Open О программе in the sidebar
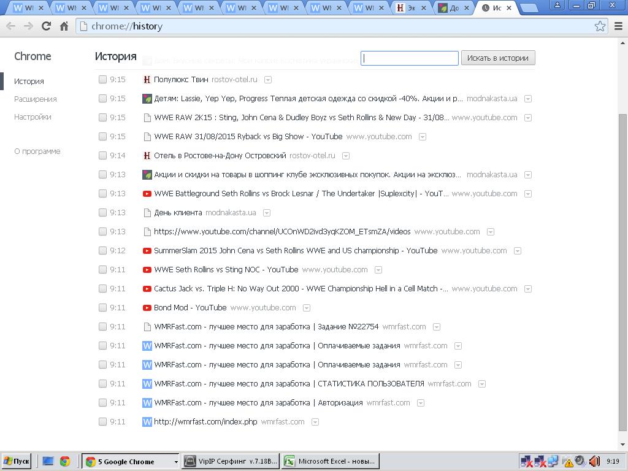 pyautogui.click(x=37, y=151)
